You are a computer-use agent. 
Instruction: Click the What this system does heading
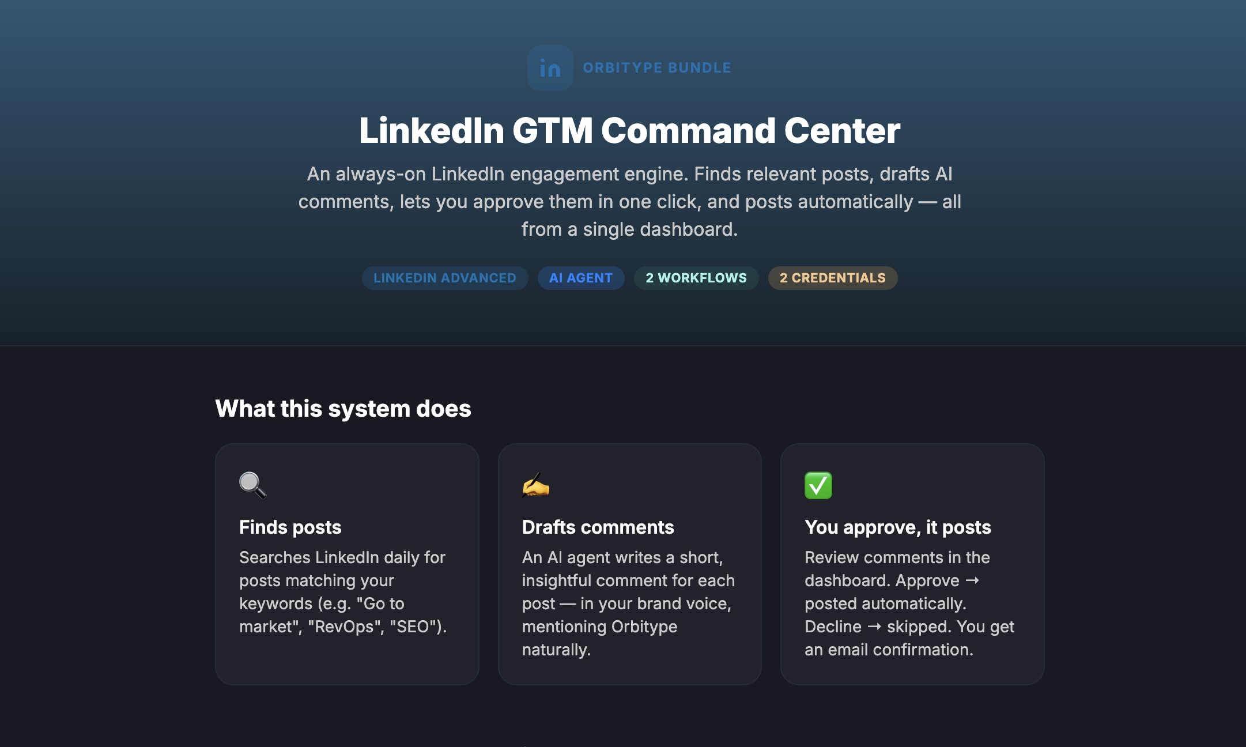(343, 409)
